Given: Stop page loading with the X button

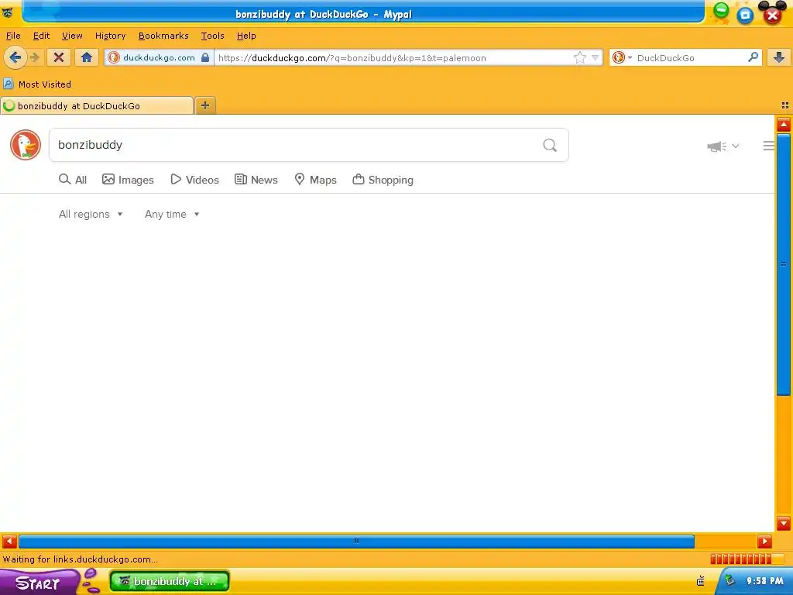Looking at the screenshot, I should click(59, 57).
